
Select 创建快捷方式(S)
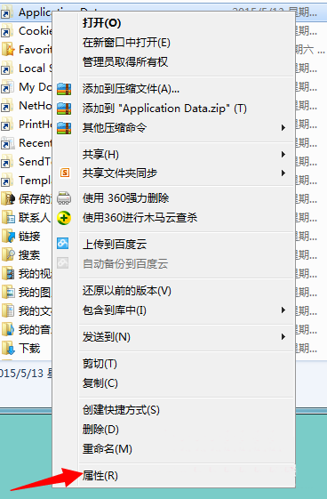[x=121, y=410]
